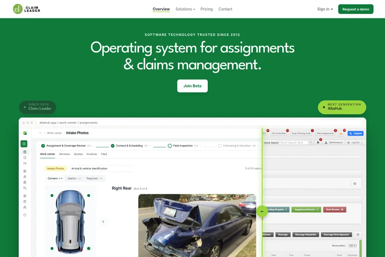Select the Work center tab
385x257 pixels.
pyautogui.click(x=48, y=154)
